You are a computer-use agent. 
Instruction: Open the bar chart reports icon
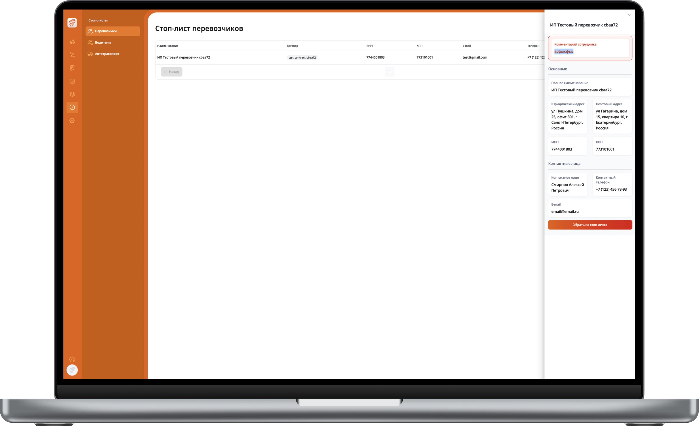(72, 81)
